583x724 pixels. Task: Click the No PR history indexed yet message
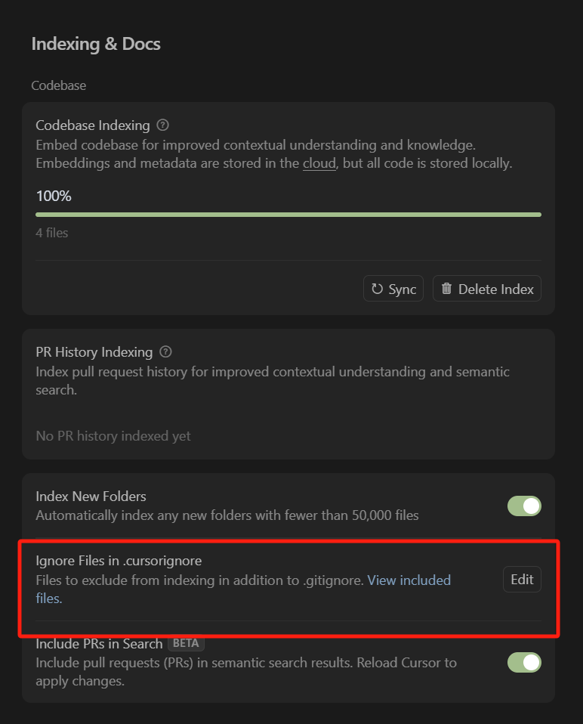tap(113, 436)
